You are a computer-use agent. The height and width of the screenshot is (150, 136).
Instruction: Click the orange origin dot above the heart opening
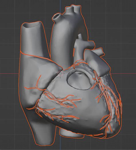(74, 69)
